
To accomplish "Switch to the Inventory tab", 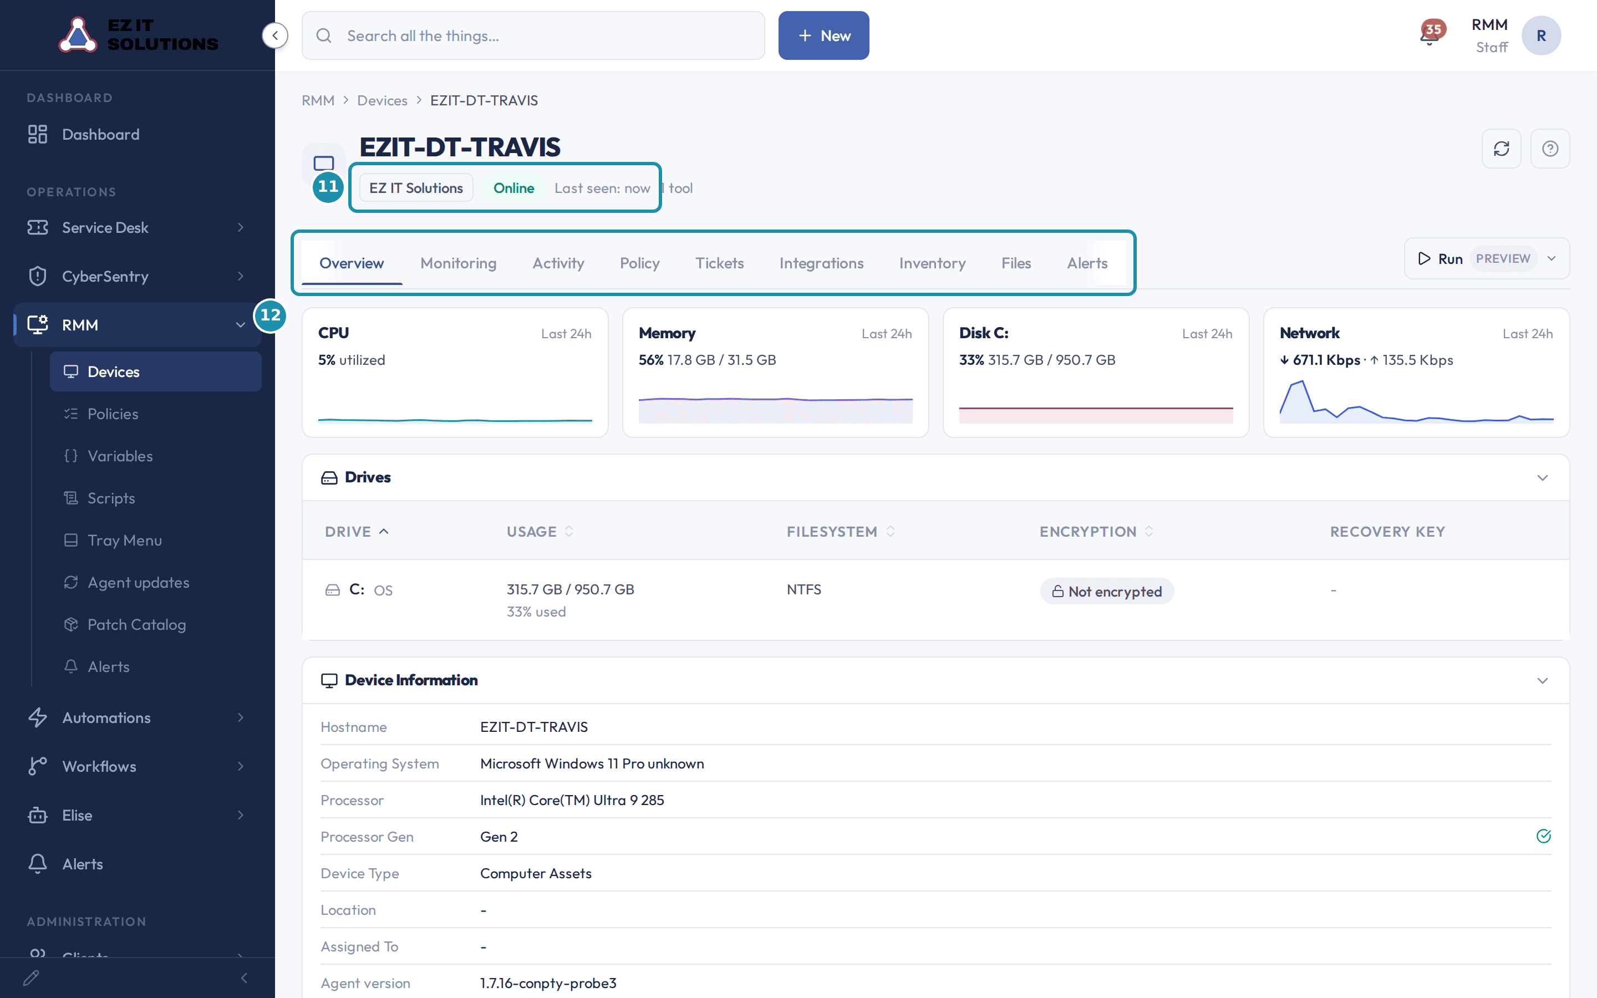I will 932,263.
